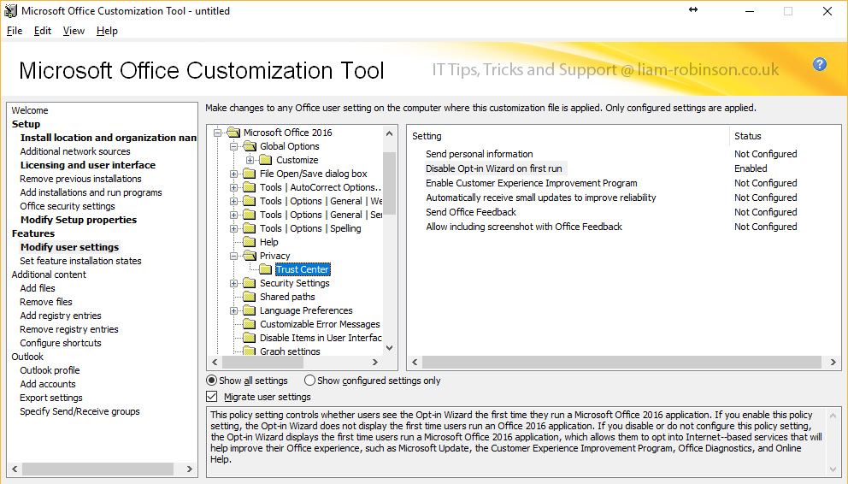Select Allow including screenshot with Office Feedback
The width and height of the screenshot is (848, 484).
tap(524, 227)
